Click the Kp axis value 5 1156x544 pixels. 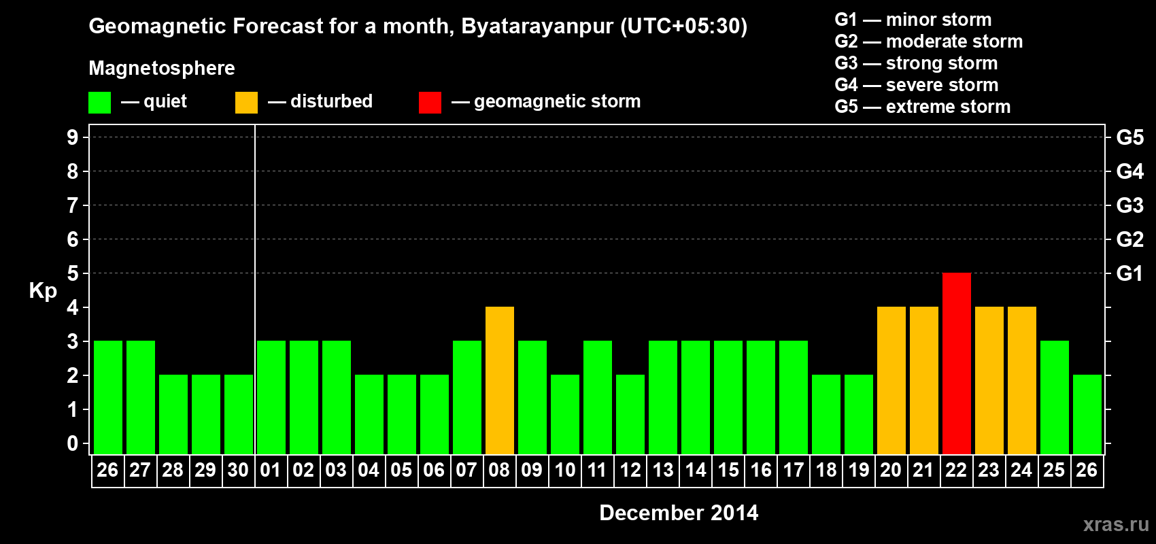[73, 273]
